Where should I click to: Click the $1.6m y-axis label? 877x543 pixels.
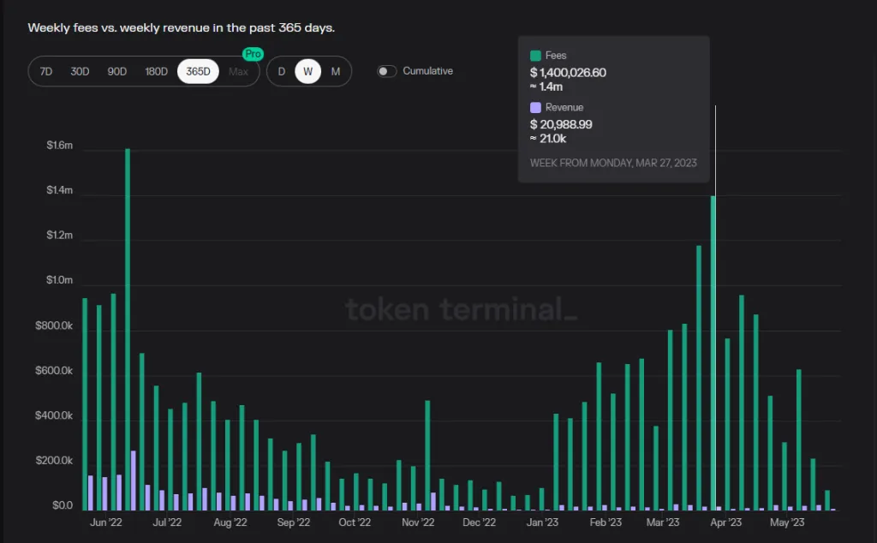[x=56, y=145]
